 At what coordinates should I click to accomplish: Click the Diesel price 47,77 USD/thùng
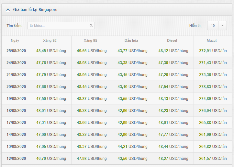click(x=173, y=135)
